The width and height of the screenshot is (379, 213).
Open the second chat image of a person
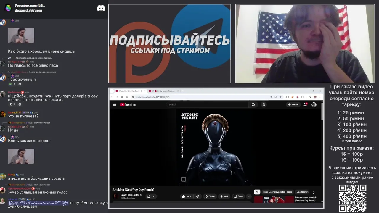(x=21, y=156)
